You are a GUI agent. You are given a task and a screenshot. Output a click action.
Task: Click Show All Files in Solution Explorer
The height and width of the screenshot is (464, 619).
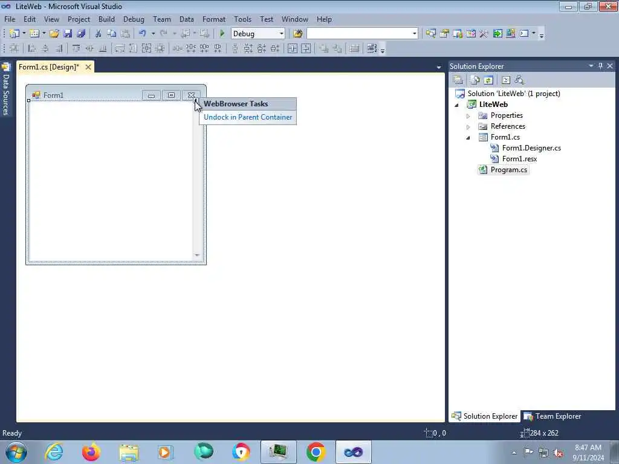[x=475, y=80]
